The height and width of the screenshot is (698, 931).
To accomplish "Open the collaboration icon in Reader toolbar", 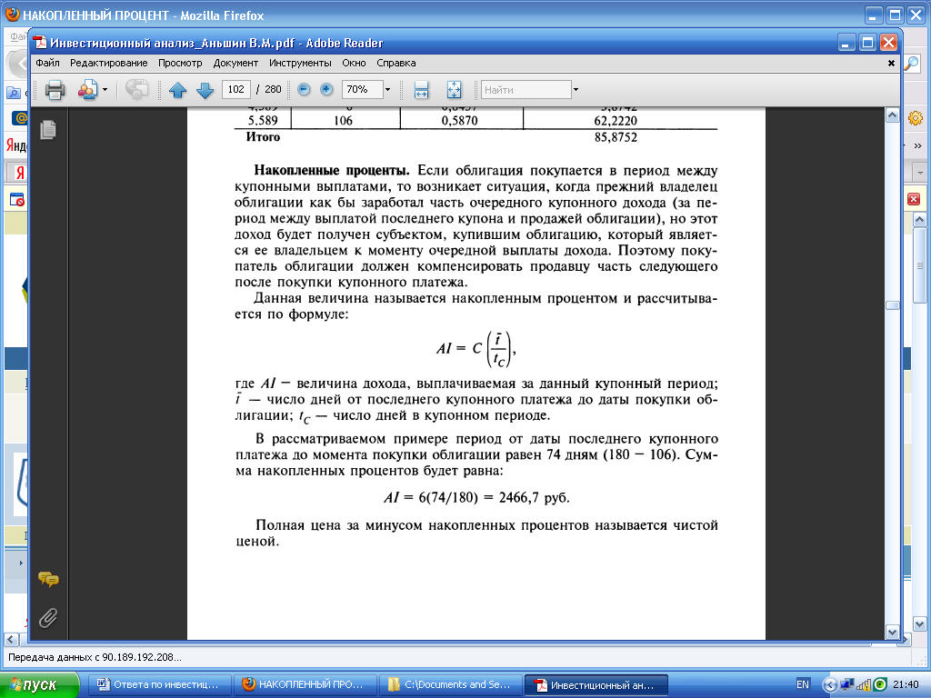I will (x=87, y=90).
